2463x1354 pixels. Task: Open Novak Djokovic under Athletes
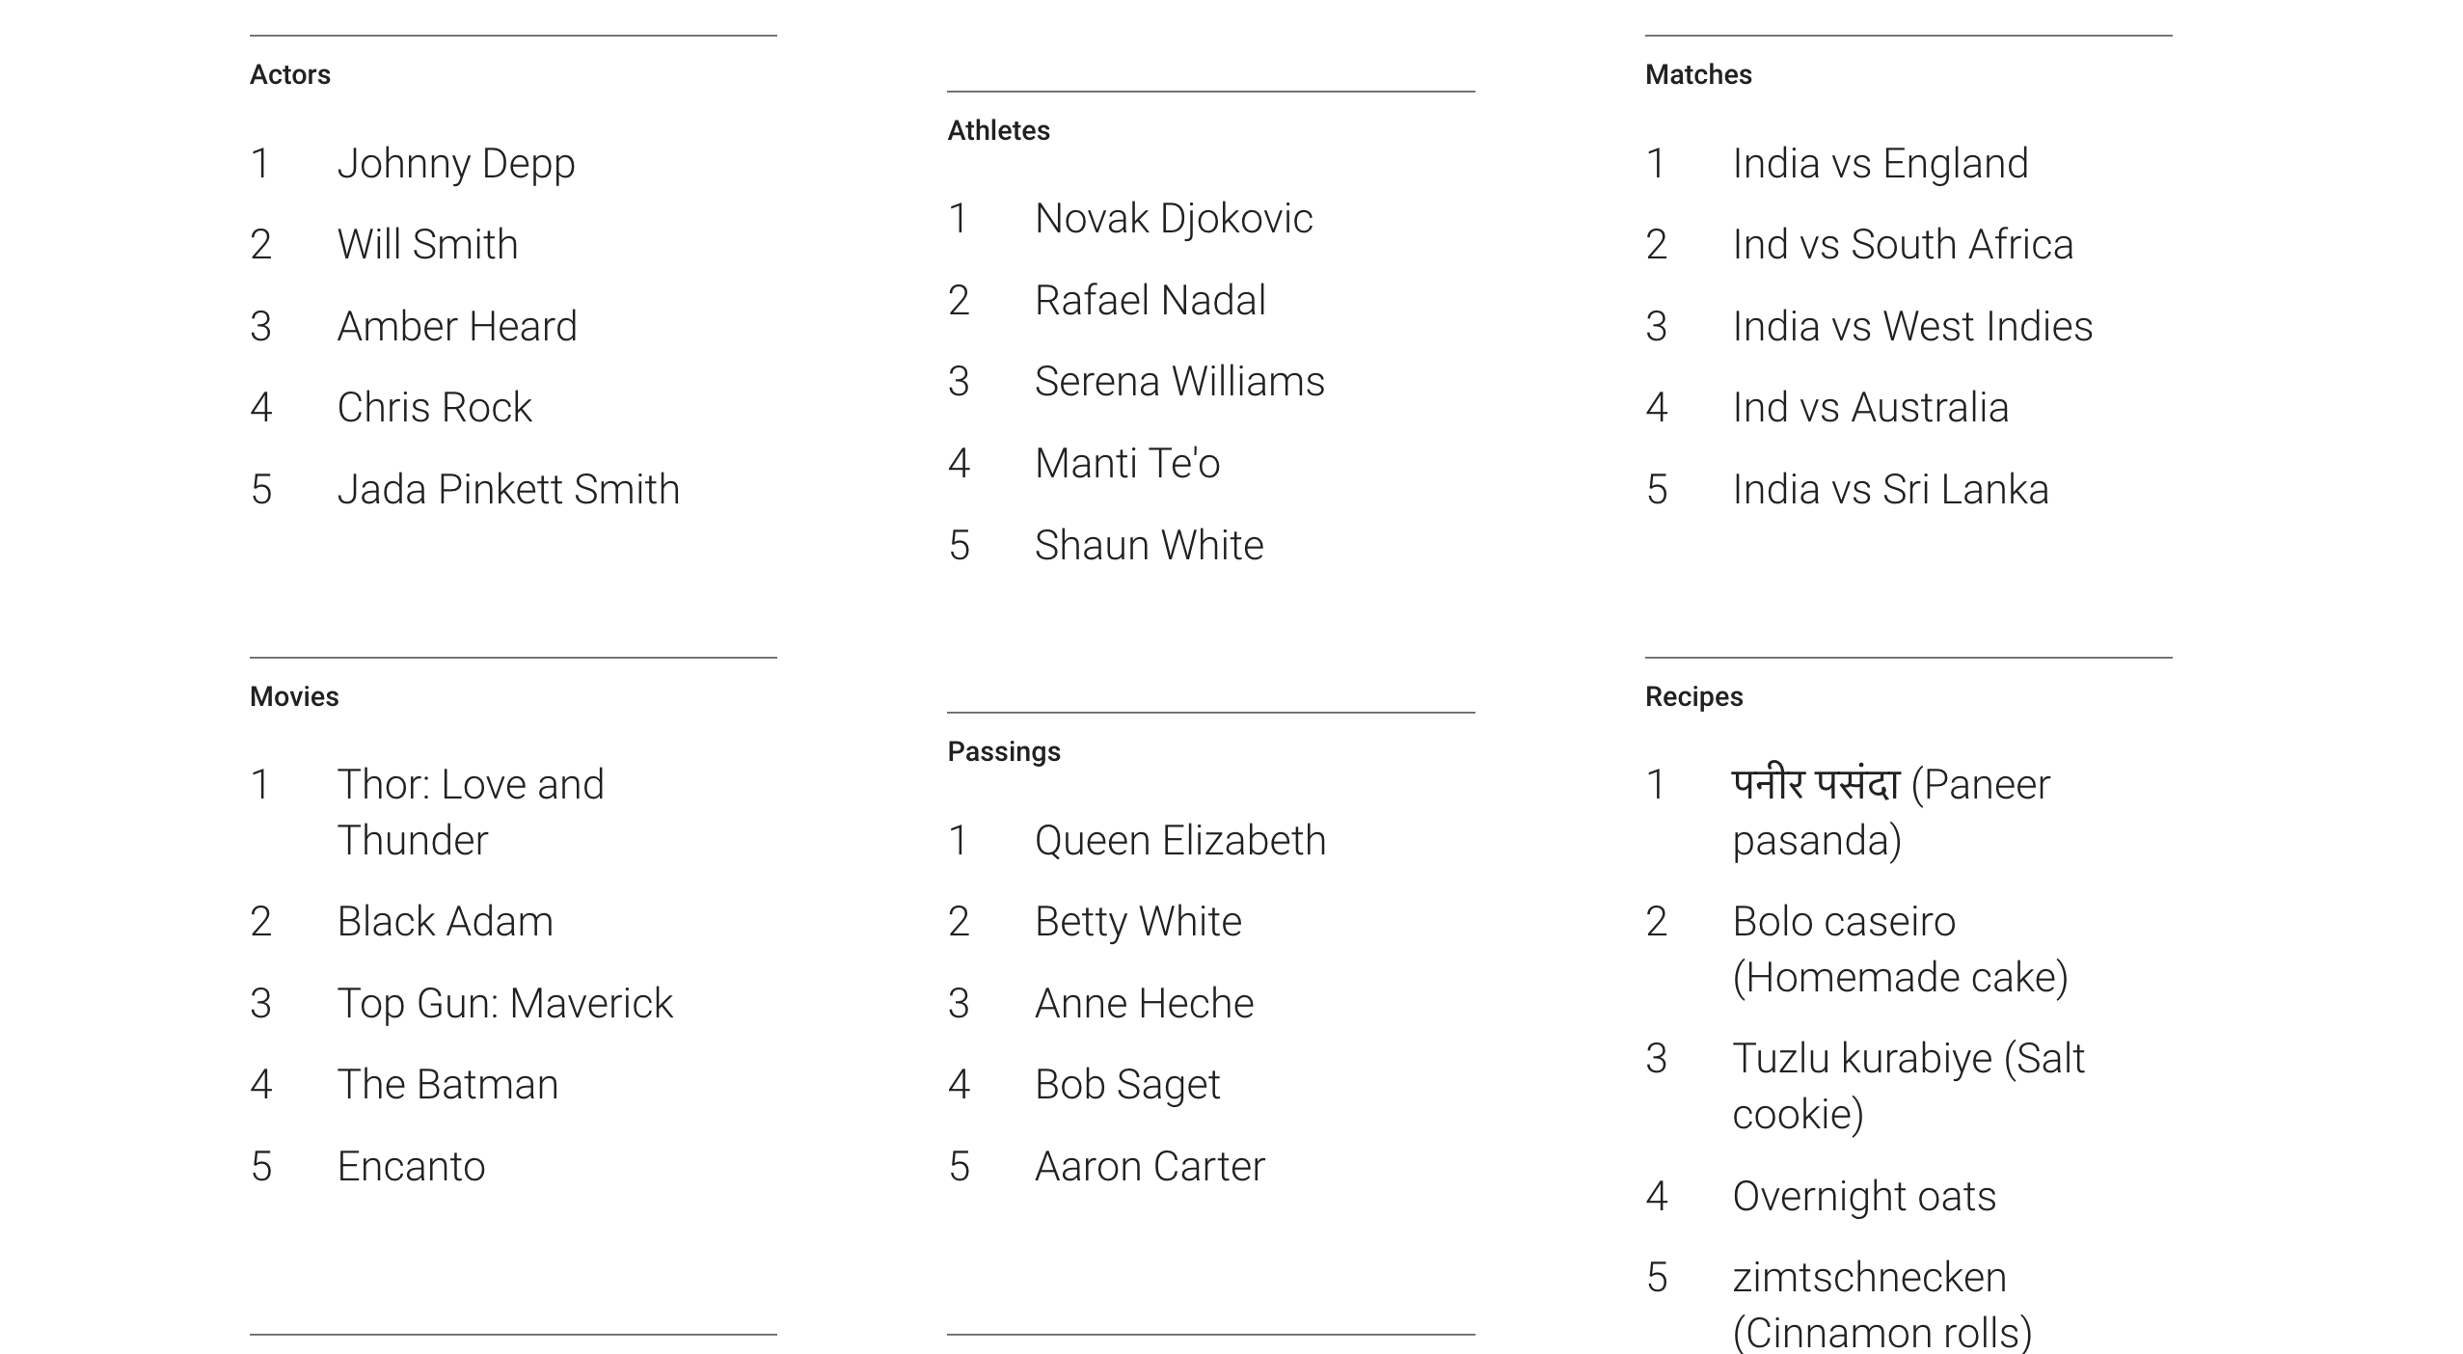(1173, 219)
